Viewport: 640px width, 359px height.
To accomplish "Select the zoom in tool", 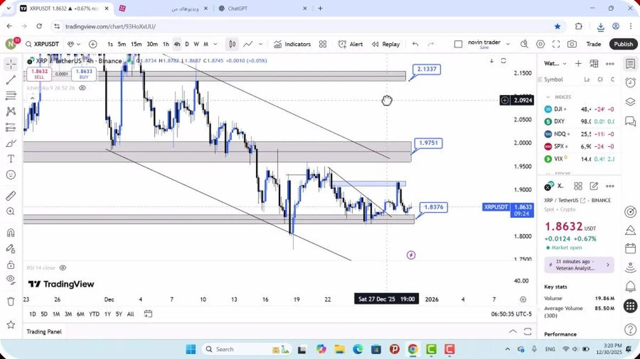I will pos(11,211).
